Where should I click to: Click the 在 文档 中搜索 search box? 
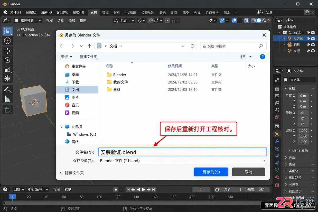click(233, 46)
